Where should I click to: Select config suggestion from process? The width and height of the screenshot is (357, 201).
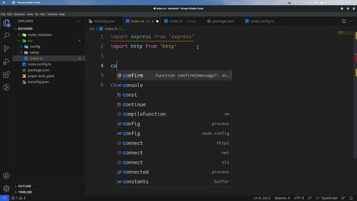click(174, 124)
